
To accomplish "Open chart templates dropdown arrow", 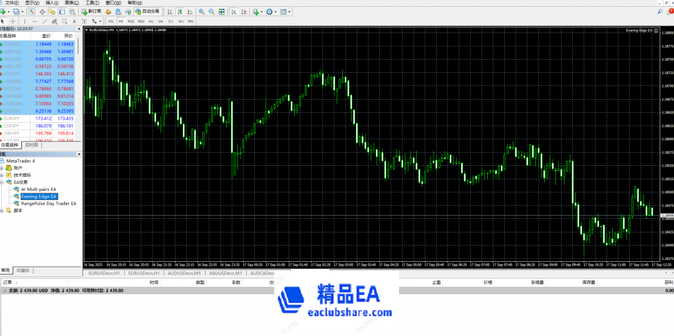I will [x=289, y=12].
